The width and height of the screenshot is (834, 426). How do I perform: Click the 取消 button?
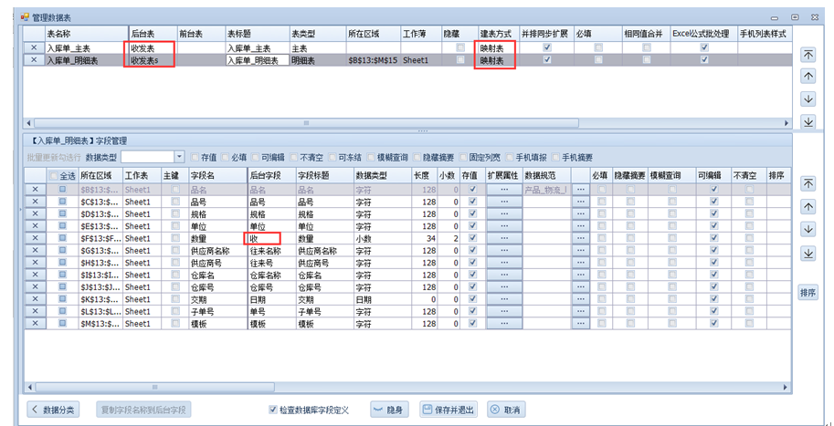(x=506, y=410)
